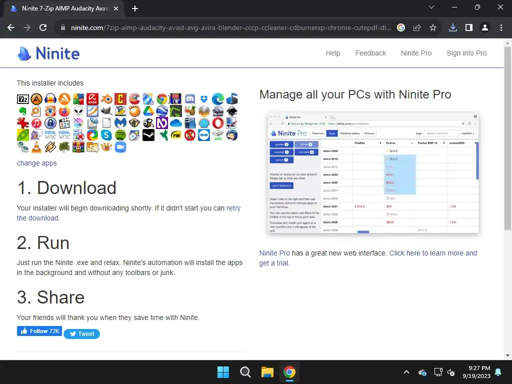Click the K-Lite Codec 321 icon
The width and height of the screenshot is (512, 384).
click(64, 123)
